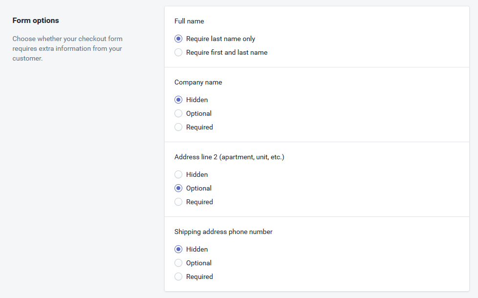Image resolution: width=478 pixels, height=298 pixels.
Task: Click Required label under Shipping phone number
Action: pos(199,277)
